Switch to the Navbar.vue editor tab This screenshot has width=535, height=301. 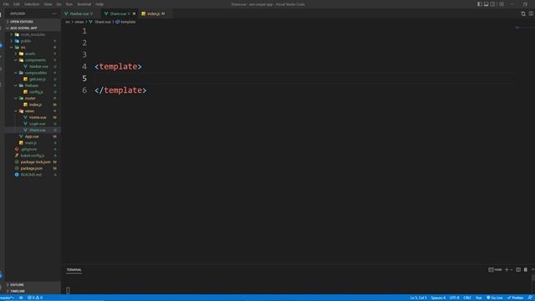click(x=80, y=13)
